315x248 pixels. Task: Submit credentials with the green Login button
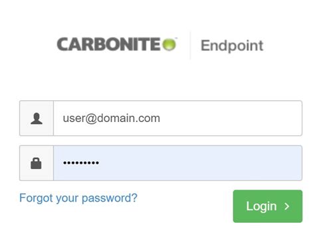pos(268,206)
